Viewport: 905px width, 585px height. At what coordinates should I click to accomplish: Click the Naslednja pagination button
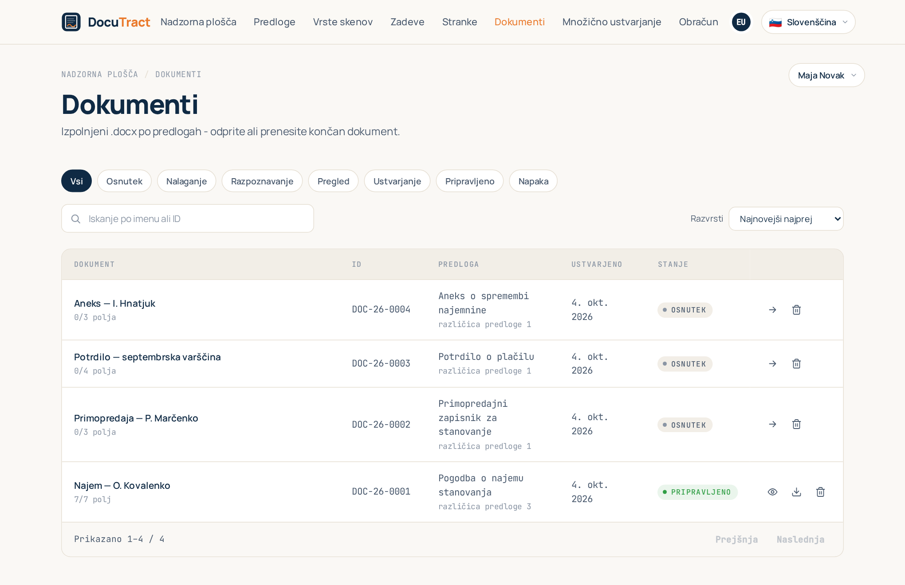coord(800,539)
